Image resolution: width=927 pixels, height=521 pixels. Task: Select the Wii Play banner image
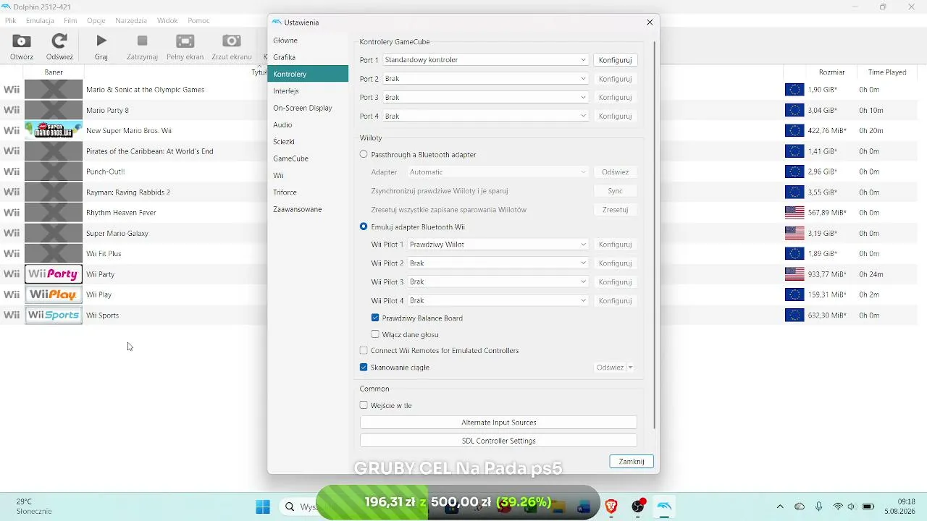[54, 295]
